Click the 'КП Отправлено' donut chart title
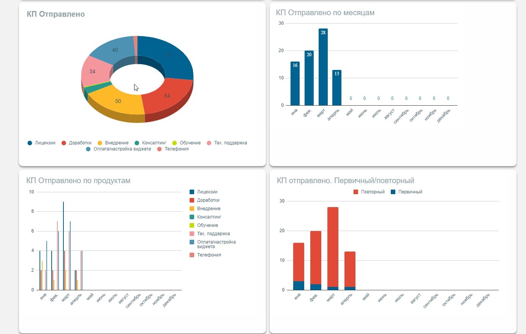The height and width of the screenshot is (334, 526). [56, 14]
